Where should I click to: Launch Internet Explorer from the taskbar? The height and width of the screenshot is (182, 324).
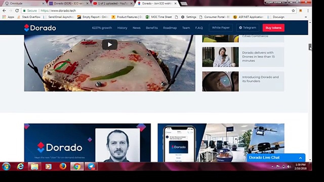[x=21, y=166]
